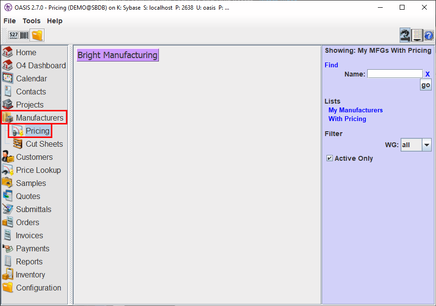Select the Contacts sidebar icon
This screenshot has width=436, height=306.
click(8, 92)
